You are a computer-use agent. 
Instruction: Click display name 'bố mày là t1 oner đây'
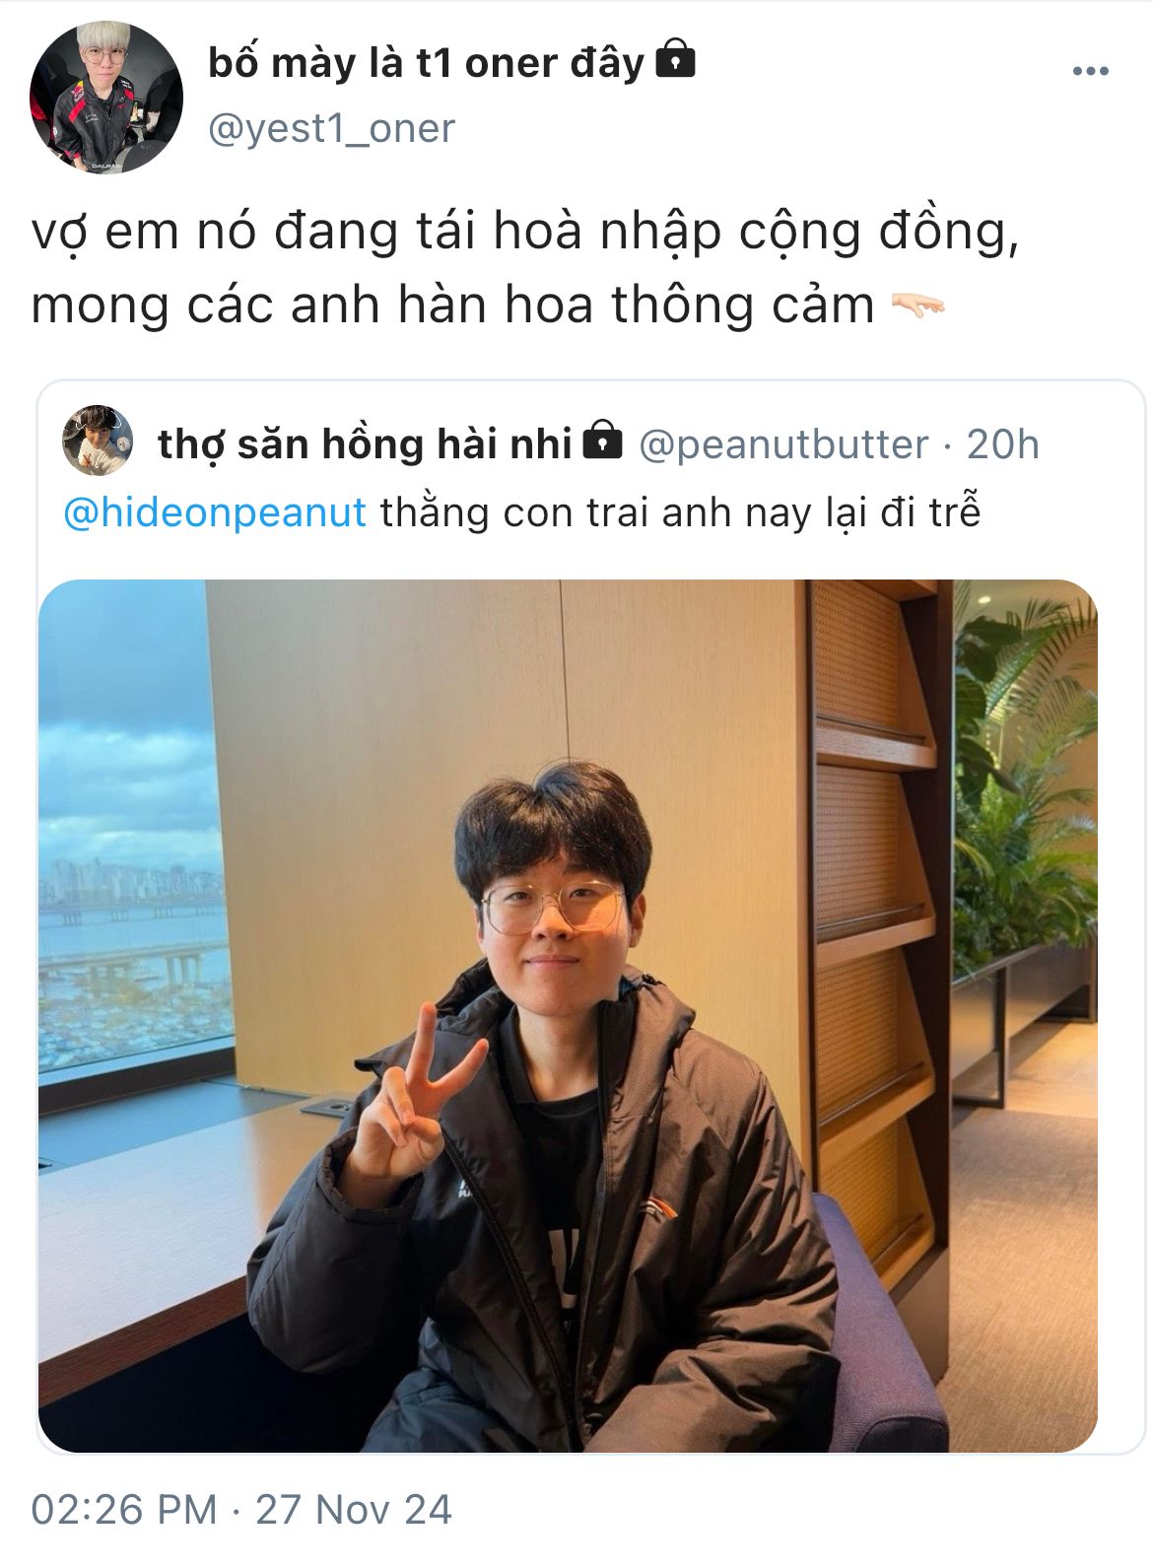(x=426, y=63)
